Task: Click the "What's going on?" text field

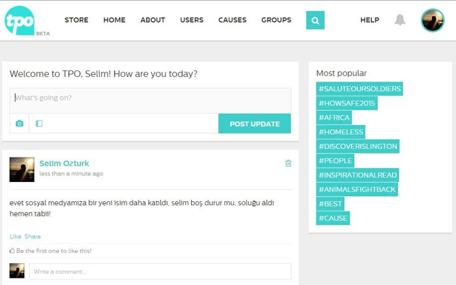Action: [x=150, y=98]
